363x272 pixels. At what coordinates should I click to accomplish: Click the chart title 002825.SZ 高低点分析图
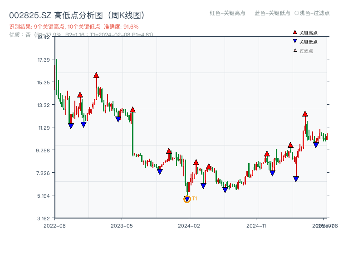[77, 15]
